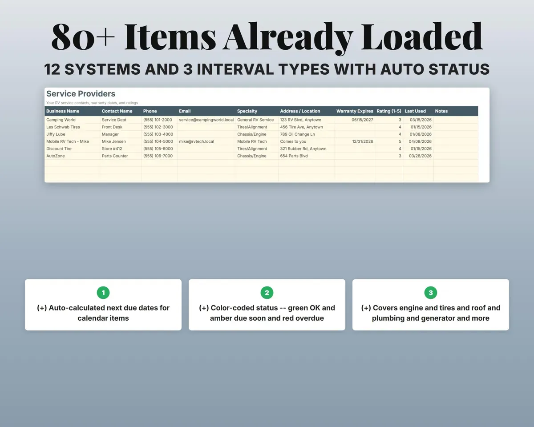Select phone number (555) 105-6000
The height and width of the screenshot is (427, 534).
click(x=159, y=149)
